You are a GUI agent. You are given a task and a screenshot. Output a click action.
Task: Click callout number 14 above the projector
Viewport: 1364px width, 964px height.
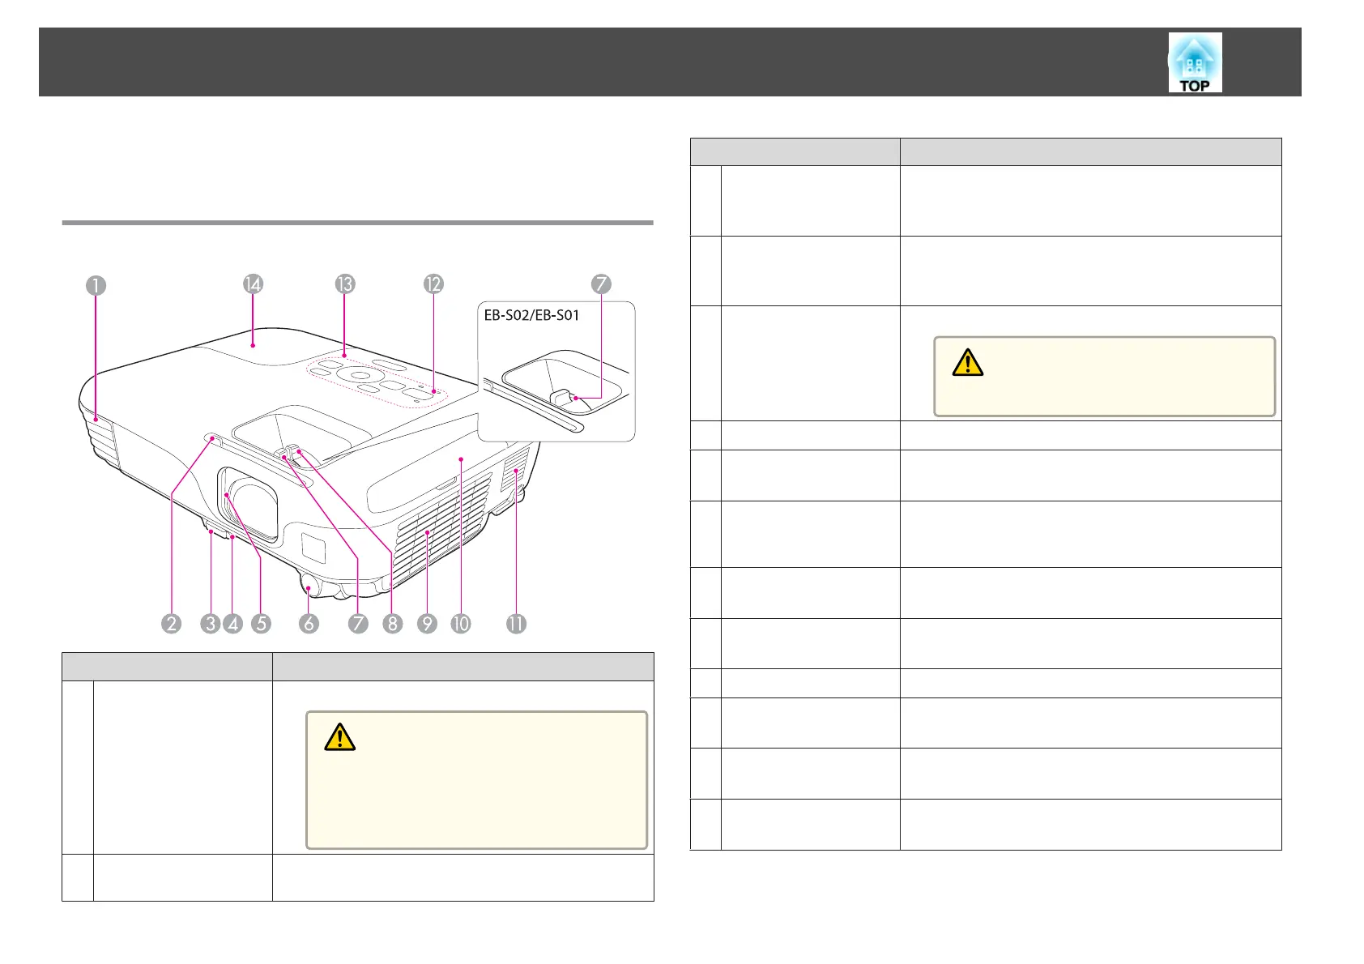click(x=254, y=284)
